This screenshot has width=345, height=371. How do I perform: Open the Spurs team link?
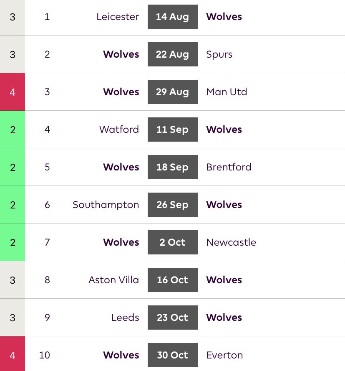219,54
